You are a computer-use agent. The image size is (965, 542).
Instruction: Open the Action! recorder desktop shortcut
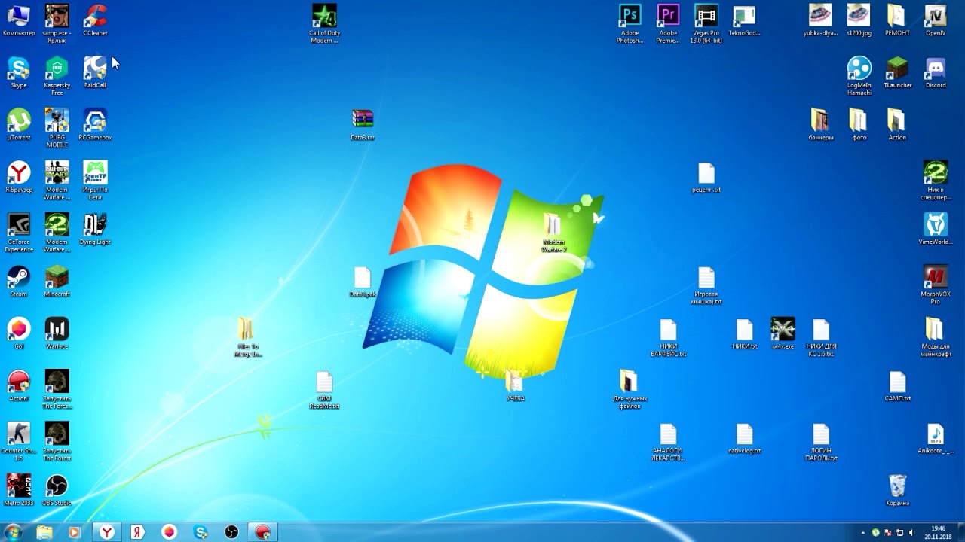[x=19, y=386]
